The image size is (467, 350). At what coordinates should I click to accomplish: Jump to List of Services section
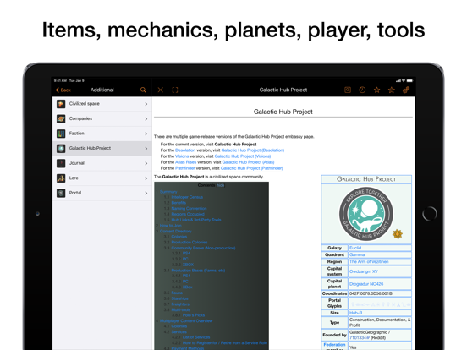point(196,337)
